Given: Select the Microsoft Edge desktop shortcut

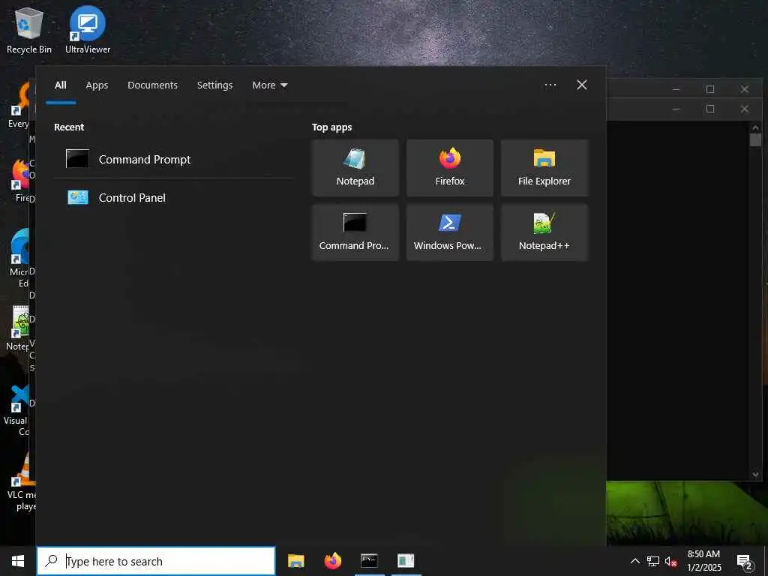Looking at the screenshot, I should [x=19, y=258].
